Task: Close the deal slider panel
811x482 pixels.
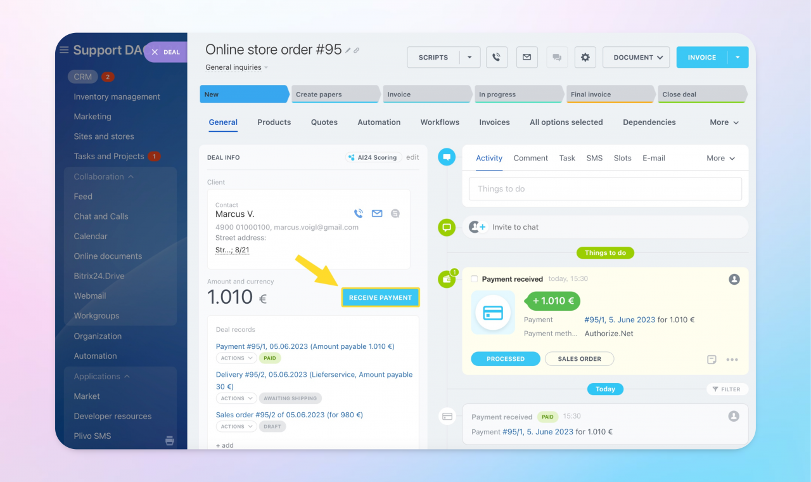Action: [155, 52]
